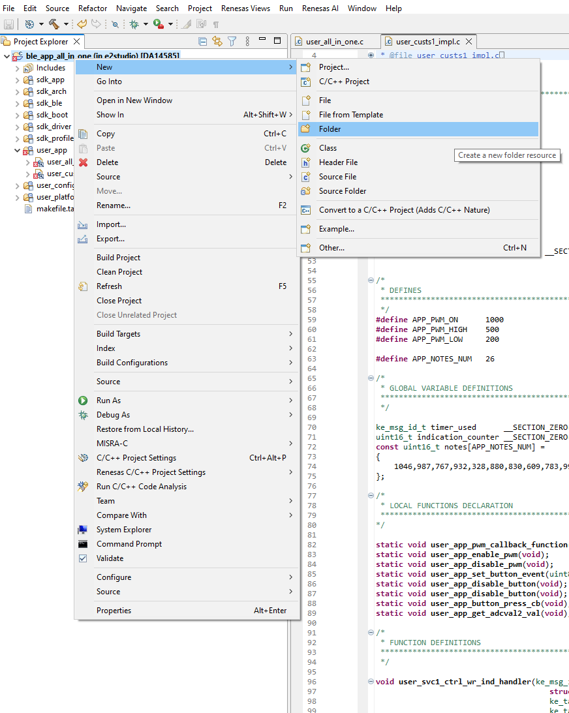Click the Class submenu icon
Image resolution: width=569 pixels, height=713 pixels.
[305, 148]
